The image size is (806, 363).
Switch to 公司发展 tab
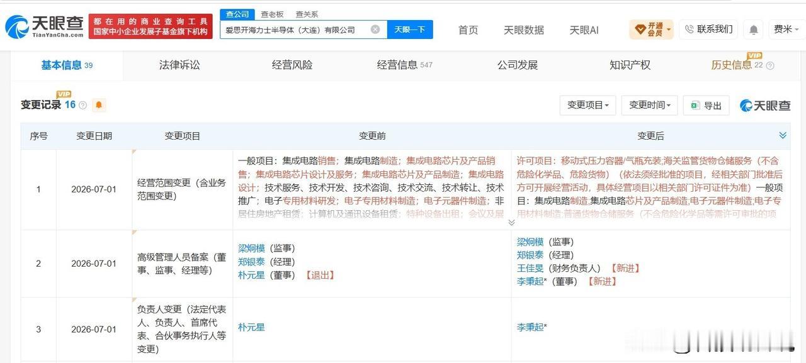click(x=518, y=65)
